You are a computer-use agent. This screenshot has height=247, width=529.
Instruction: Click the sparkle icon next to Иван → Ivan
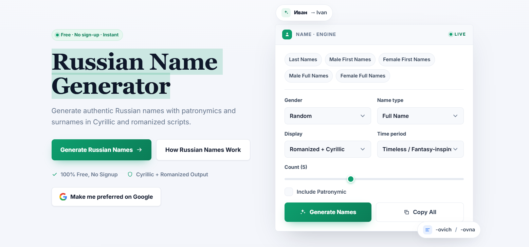click(x=286, y=13)
